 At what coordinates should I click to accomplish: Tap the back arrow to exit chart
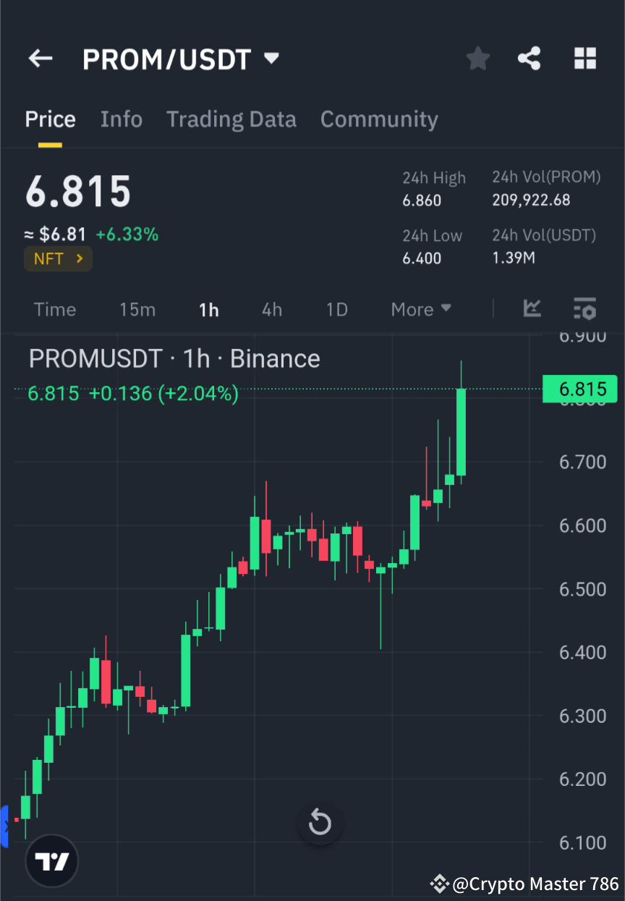tap(40, 59)
